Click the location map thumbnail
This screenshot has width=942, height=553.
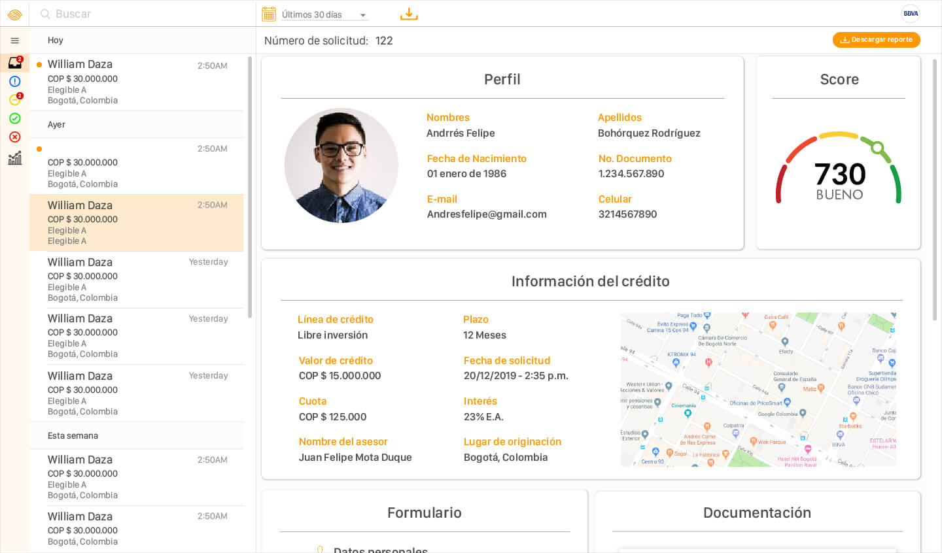758,390
